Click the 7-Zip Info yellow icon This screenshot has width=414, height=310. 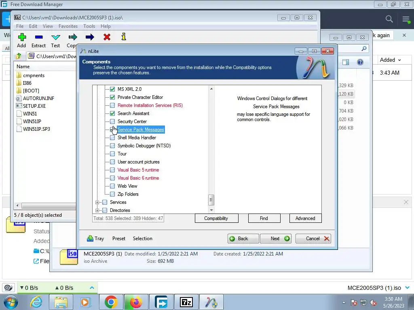pyautogui.click(x=124, y=37)
